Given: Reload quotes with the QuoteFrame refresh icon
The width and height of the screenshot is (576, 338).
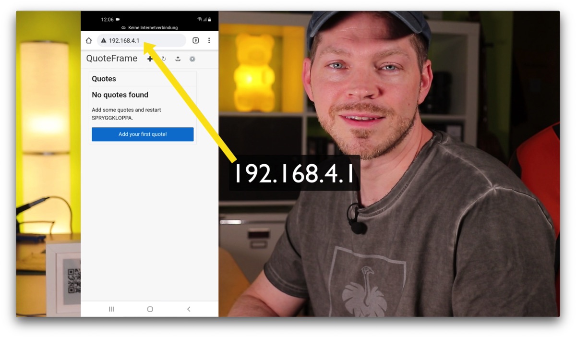Looking at the screenshot, I should 164,59.
